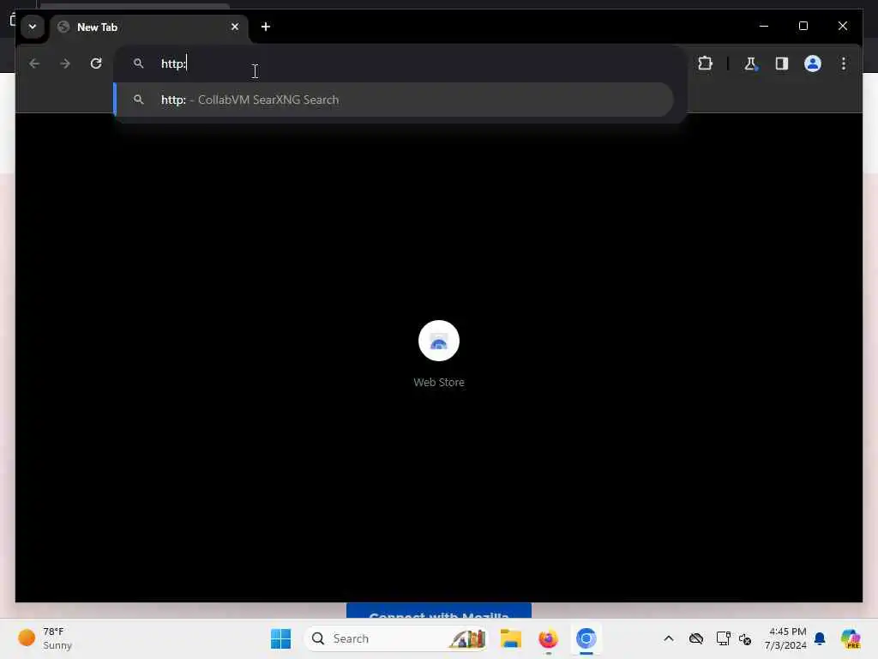Toggle the side panel icon

tap(782, 63)
